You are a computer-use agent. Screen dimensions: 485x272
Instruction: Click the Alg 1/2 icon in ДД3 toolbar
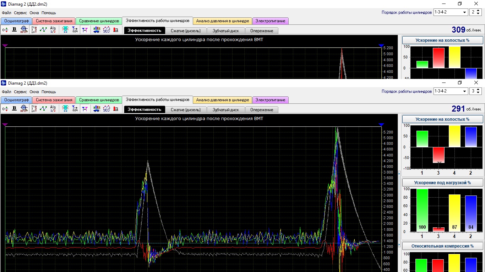pos(53,109)
